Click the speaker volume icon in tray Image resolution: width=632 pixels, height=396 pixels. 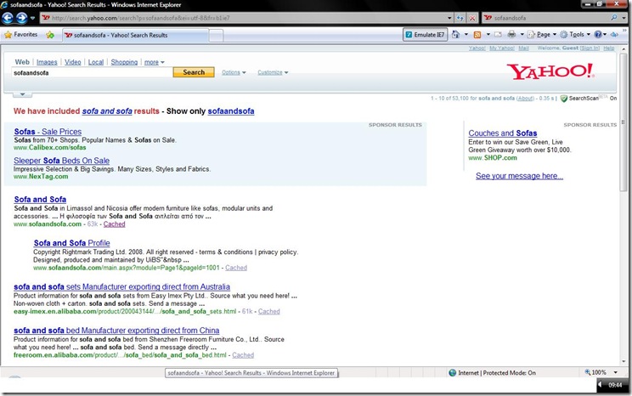click(x=601, y=385)
